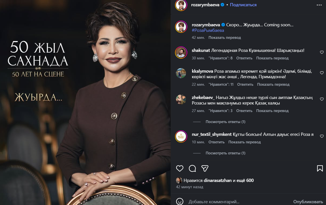This screenshot has width=326, height=205.
Task: Open comments via the speech bubble icon
Action: [x=192, y=168]
